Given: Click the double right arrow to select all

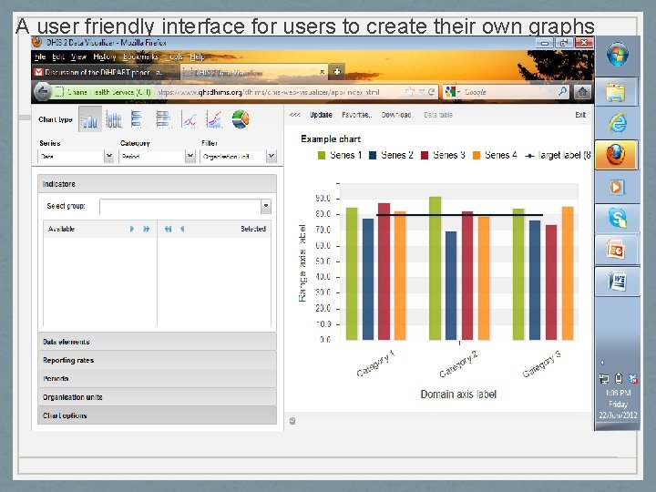Looking at the screenshot, I should [x=146, y=229].
